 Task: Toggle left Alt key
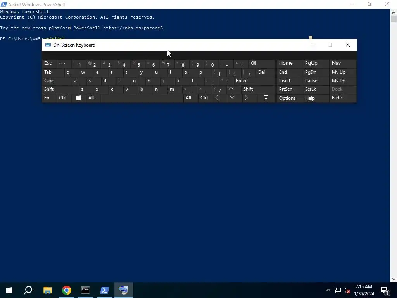(x=93, y=98)
